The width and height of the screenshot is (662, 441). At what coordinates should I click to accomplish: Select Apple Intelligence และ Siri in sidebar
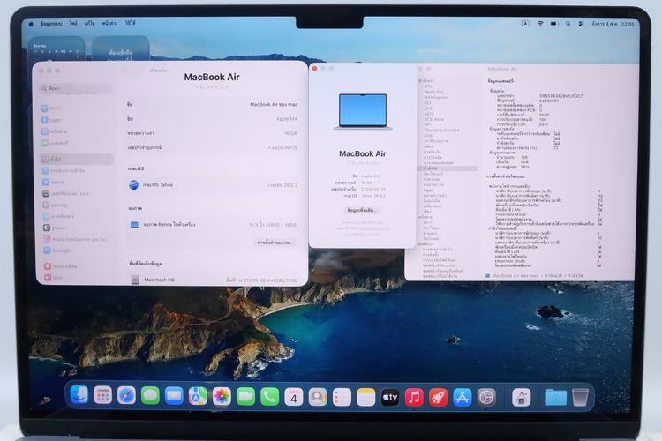76,239
